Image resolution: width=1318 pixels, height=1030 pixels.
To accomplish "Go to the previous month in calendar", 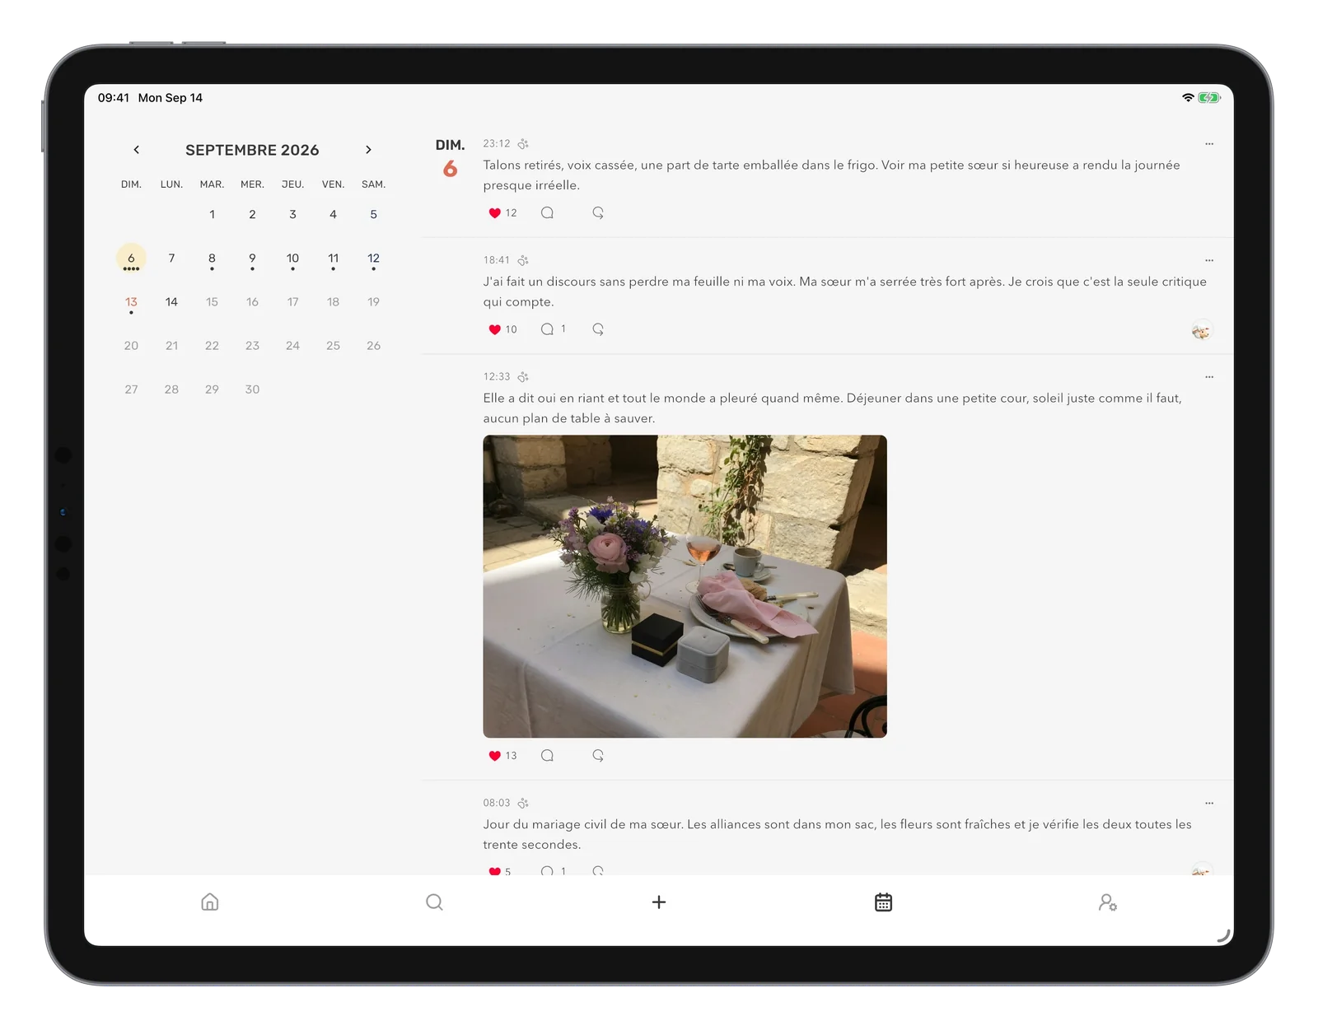I will (x=137, y=150).
